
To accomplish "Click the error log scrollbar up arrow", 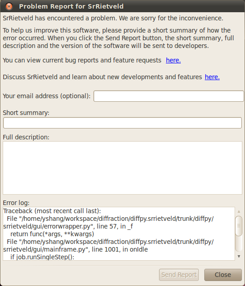I will coord(239,212).
